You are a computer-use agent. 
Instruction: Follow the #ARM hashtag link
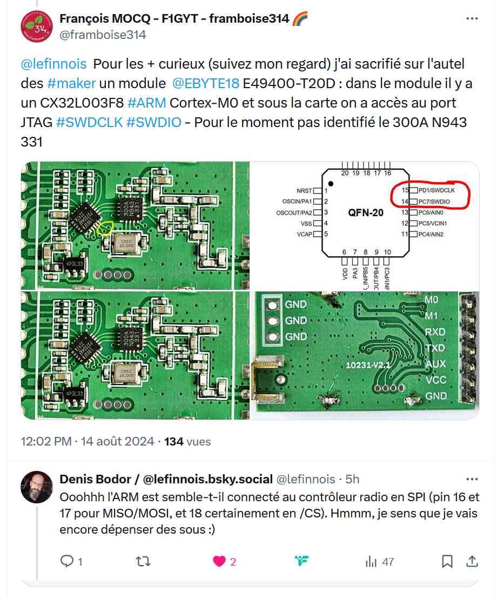(147, 103)
